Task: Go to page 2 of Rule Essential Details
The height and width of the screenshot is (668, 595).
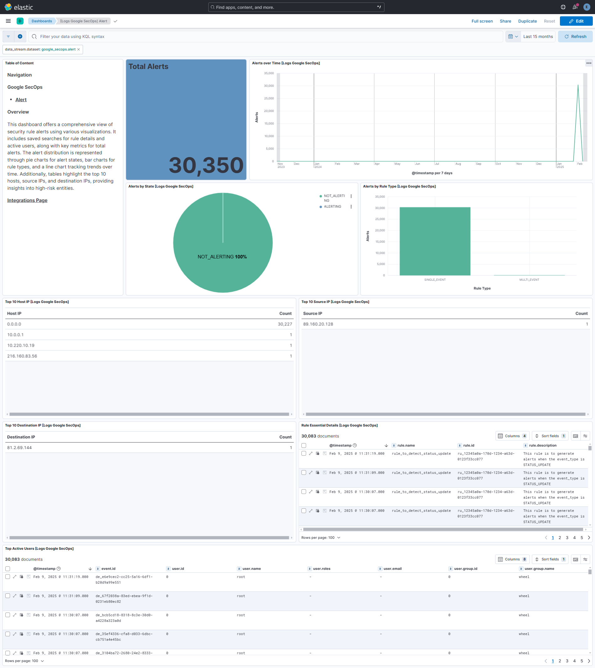Action: (x=560, y=538)
